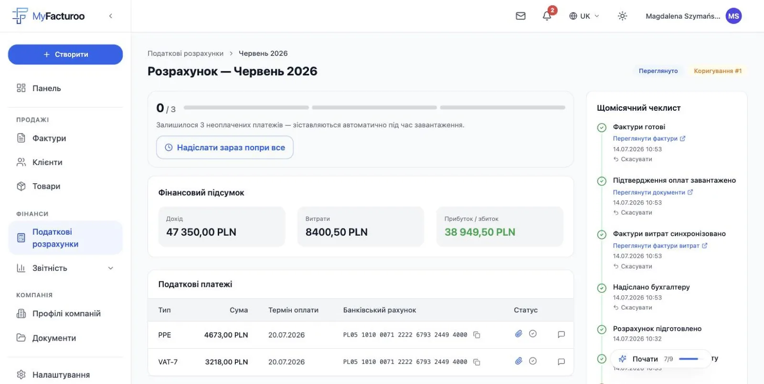Image resolution: width=764 pixels, height=384 pixels.
Task: Click the first payment progress bar segment
Action: point(246,108)
